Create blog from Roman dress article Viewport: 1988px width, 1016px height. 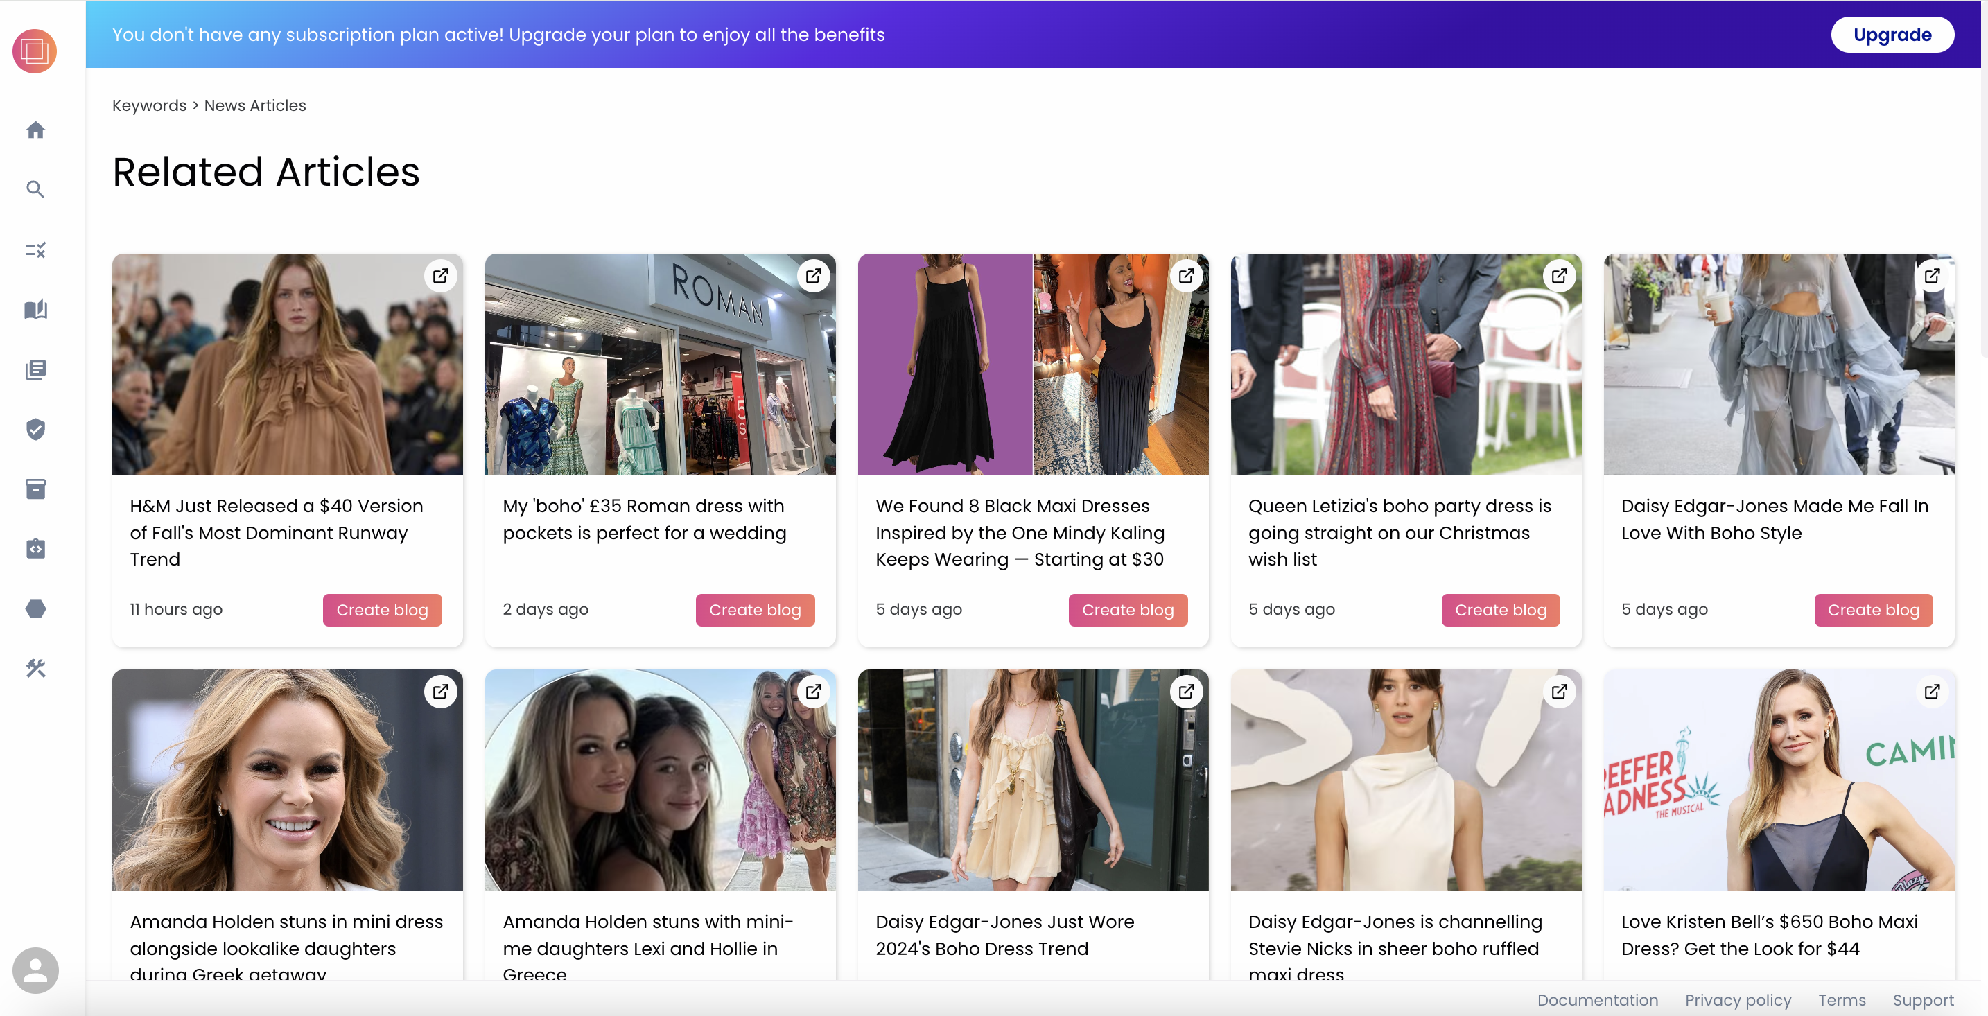point(754,609)
